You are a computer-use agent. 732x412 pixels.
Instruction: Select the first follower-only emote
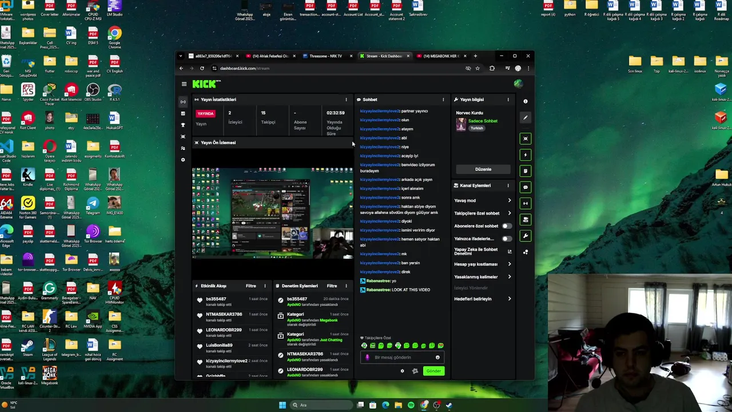(x=364, y=346)
